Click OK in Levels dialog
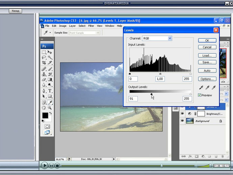The height and width of the screenshot is (175, 233). (207, 41)
